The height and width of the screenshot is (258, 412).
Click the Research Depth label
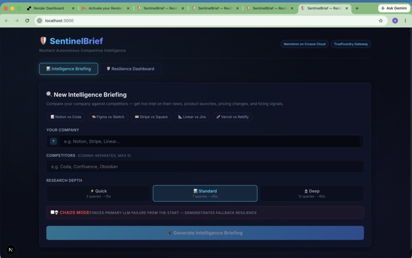click(64, 180)
